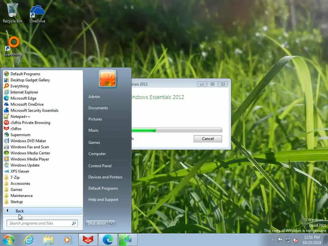This screenshot has width=328, height=246.
Task: Click the Windows Media Center icon
Action: click(6, 153)
